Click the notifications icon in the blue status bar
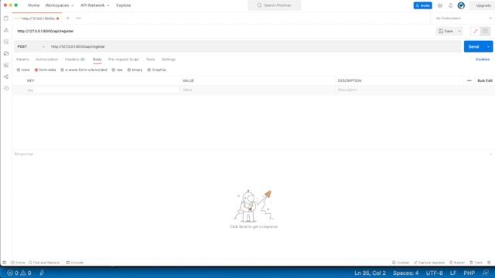 pos(486,273)
